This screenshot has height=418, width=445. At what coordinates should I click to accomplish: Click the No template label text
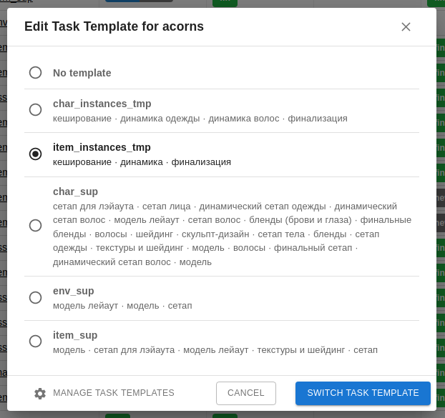pyautogui.click(x=82, y=73)
